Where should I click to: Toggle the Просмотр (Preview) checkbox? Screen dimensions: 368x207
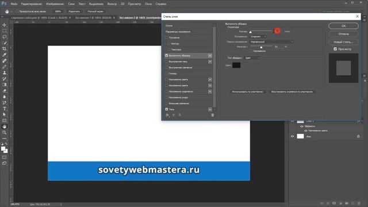[335, 49]
